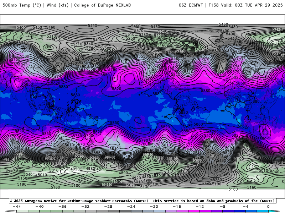The image size is (285, 213).
Task: Click the cyan arrow at the colorbar's warm end
Action: [x=274, y=211]
